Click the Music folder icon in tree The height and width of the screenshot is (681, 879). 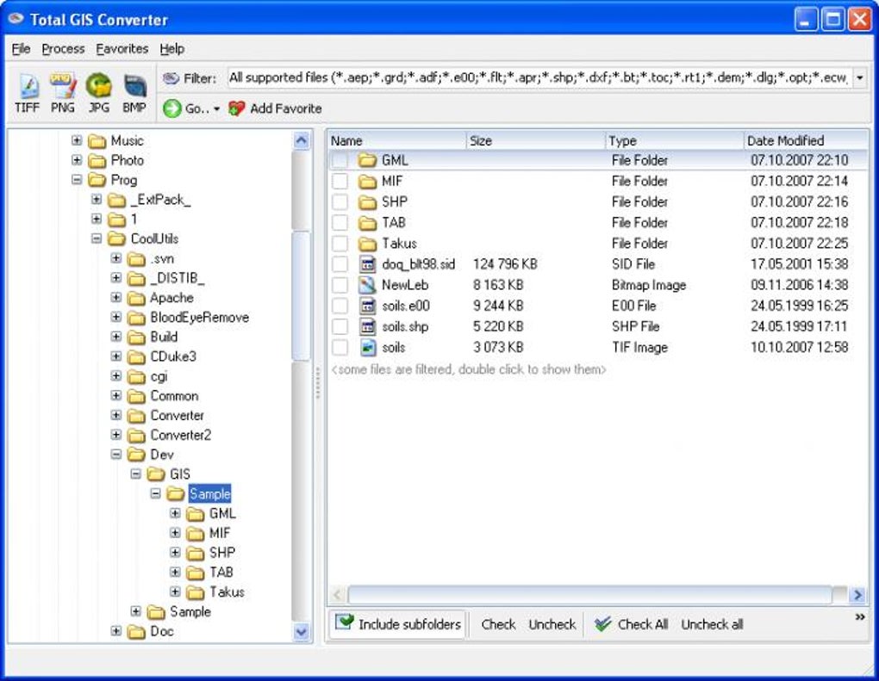click(x=97, y=141)
